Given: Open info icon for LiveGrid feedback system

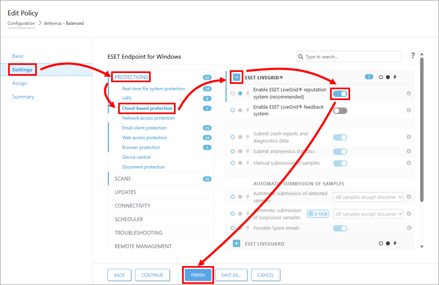Looking at the screenshot, I should [409, 110].
